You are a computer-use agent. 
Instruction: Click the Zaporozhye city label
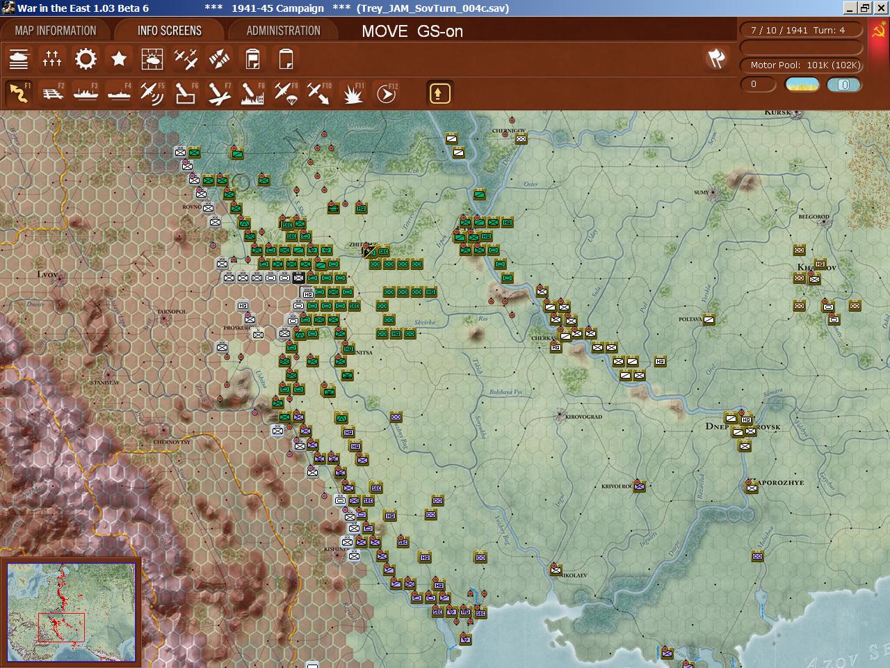click(x=777, y=482)
